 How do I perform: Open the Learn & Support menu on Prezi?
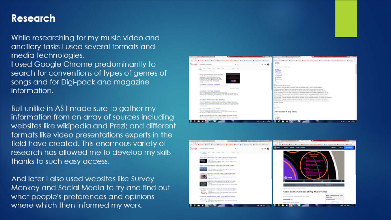pos(300,148)
